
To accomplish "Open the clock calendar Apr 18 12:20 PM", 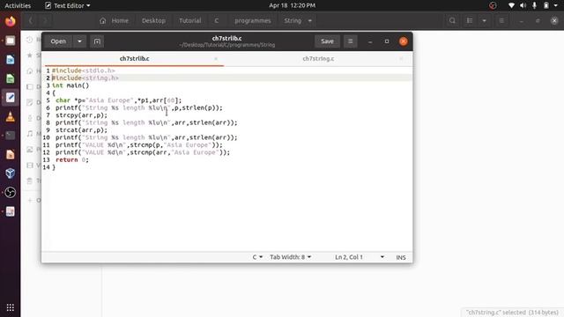I will click(x=292, y=5).
